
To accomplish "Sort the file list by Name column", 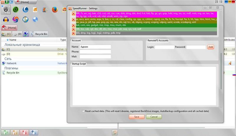I will pos(13,40).
